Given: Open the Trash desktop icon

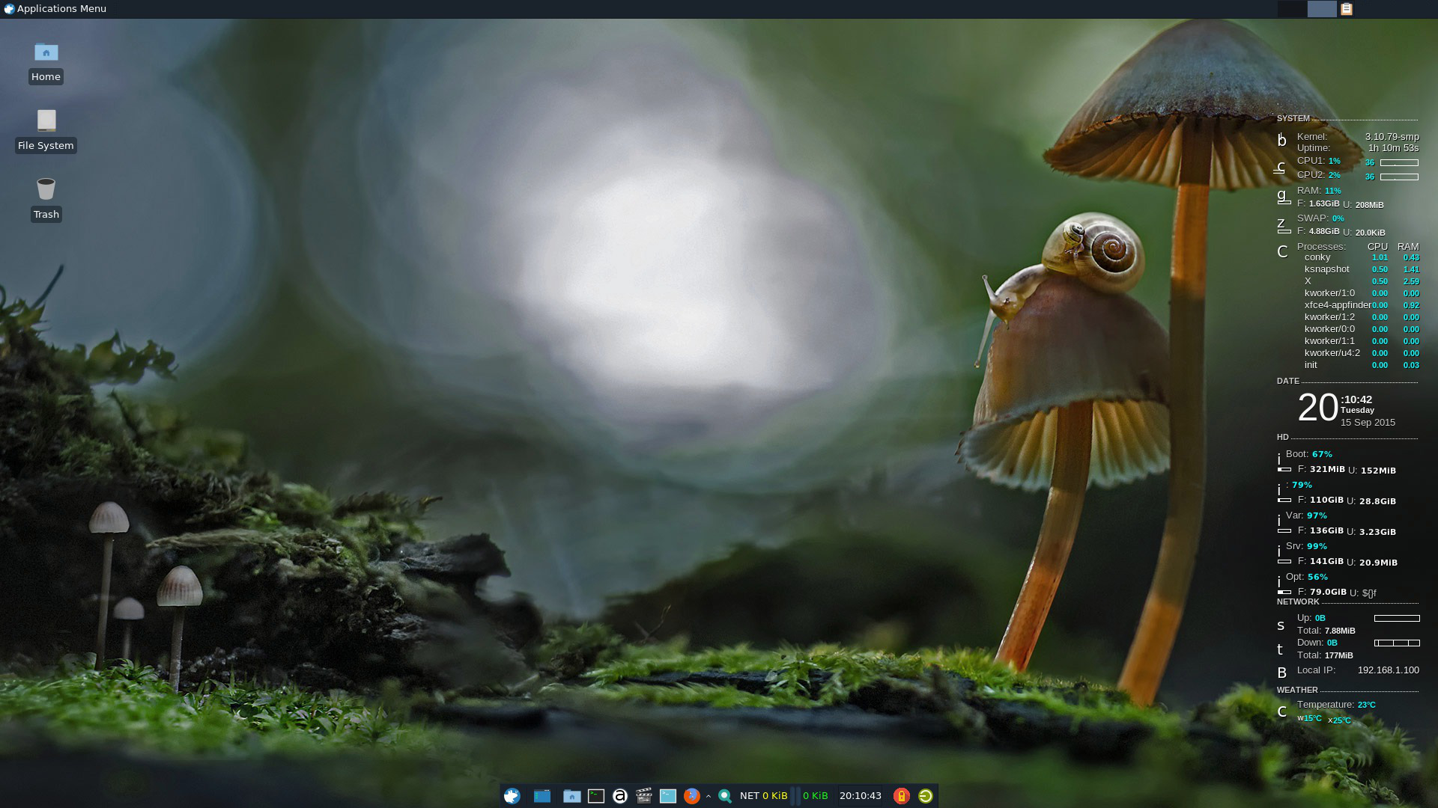Looking at the screenshot, I should click(46, 189).
